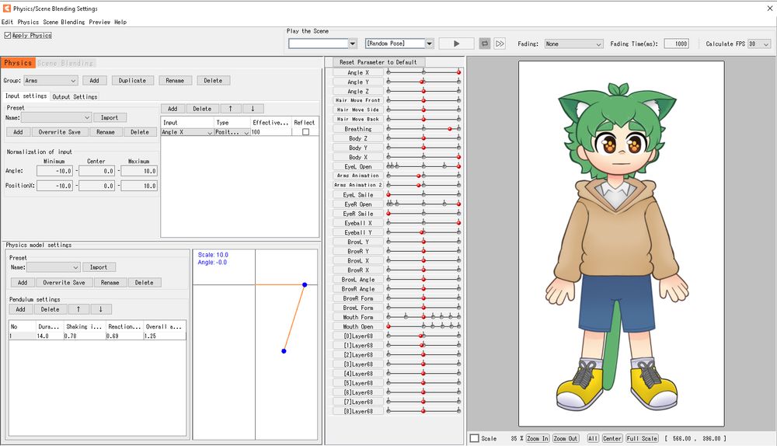
Task: Open the Preview menu
Action: (x=99, y=22)
